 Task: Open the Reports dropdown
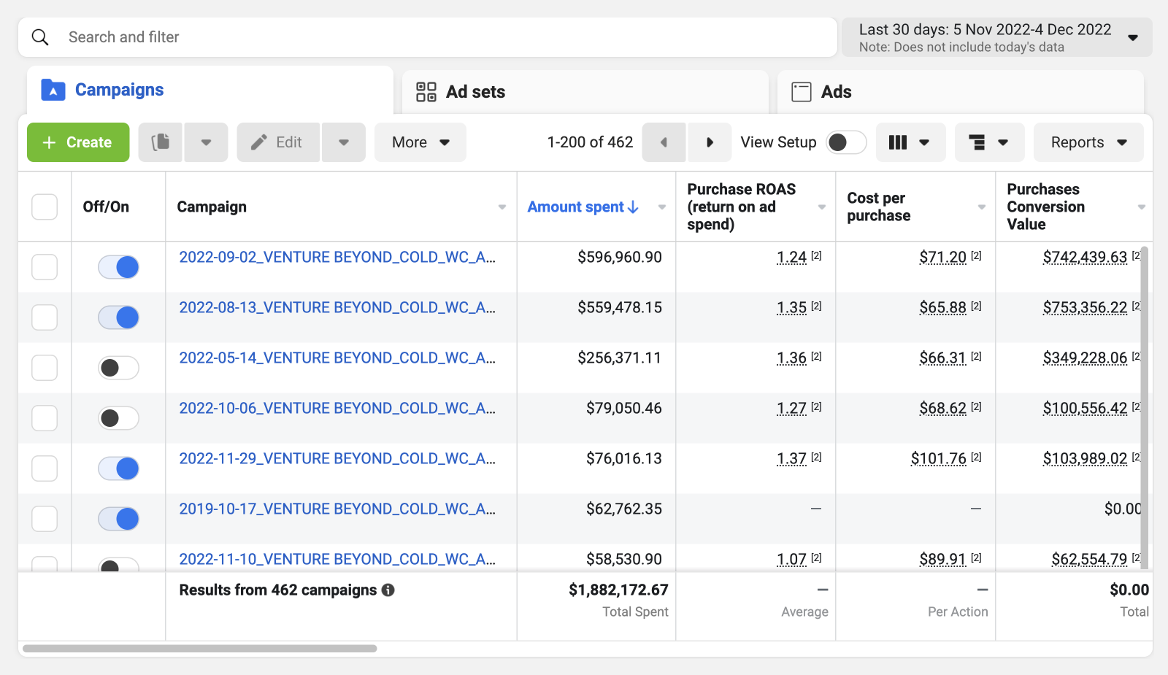pos(1088,142)
